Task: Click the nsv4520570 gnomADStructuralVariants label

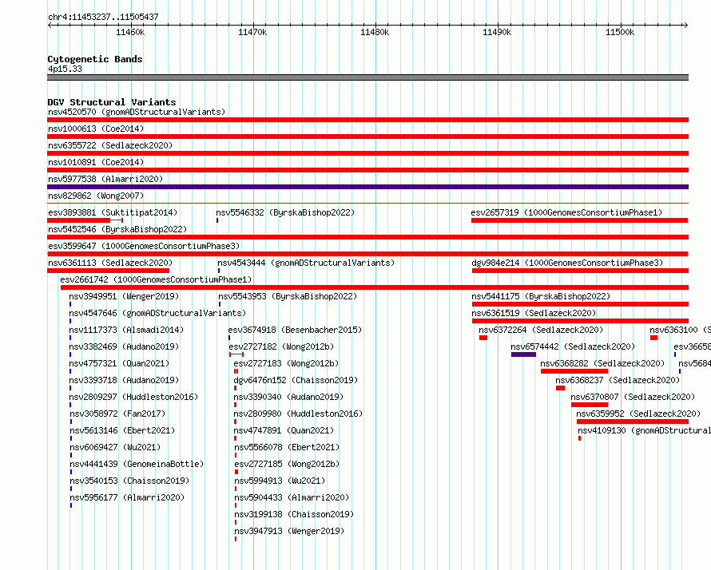Action: point(137,112)
